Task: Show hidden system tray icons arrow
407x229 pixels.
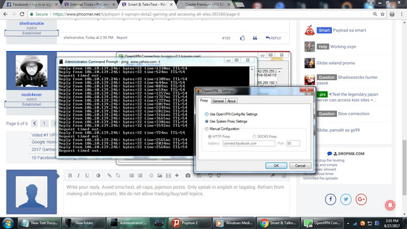Action: click(348, 223)
